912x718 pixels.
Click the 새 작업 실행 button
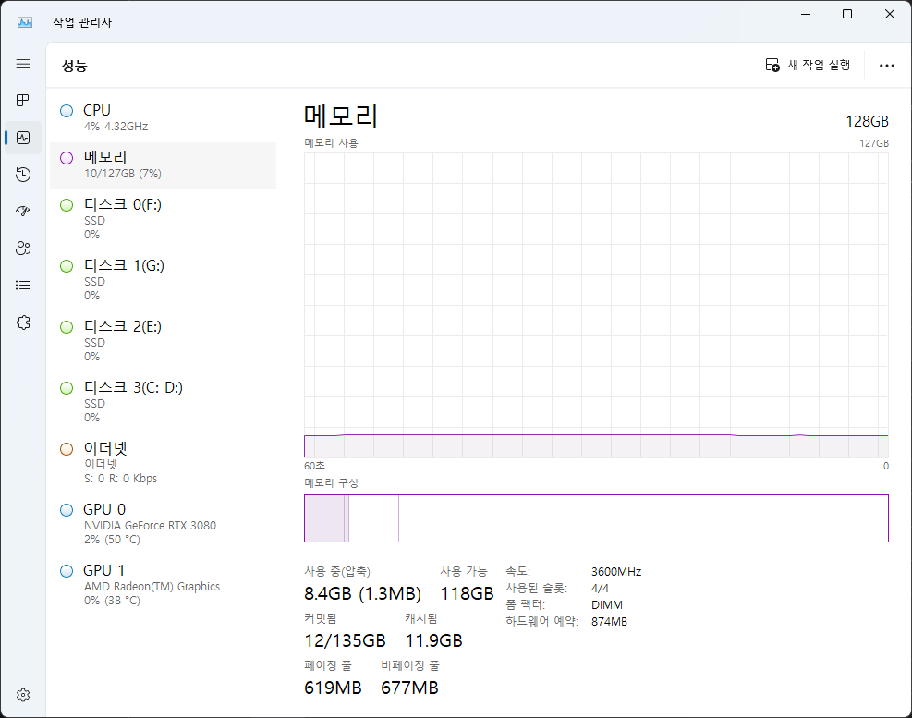(x=808, y=65)
